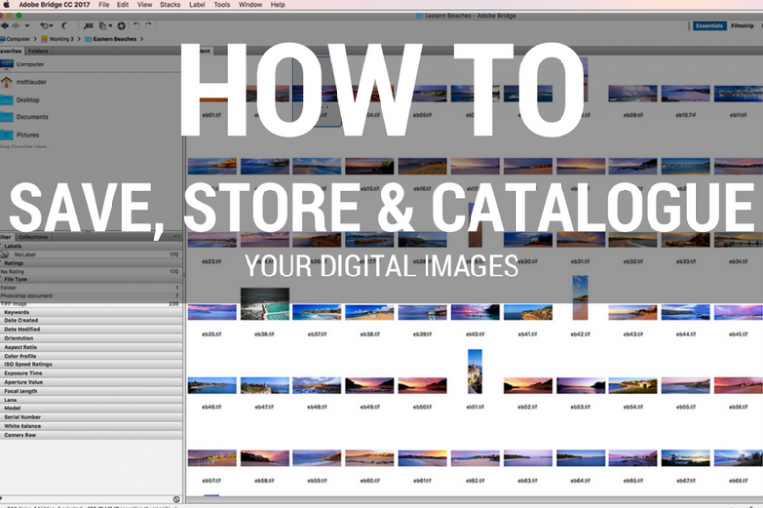This screenshot has width=763, height=508.
Task: Collapse the File Type filter section
Action: (91, 279)
